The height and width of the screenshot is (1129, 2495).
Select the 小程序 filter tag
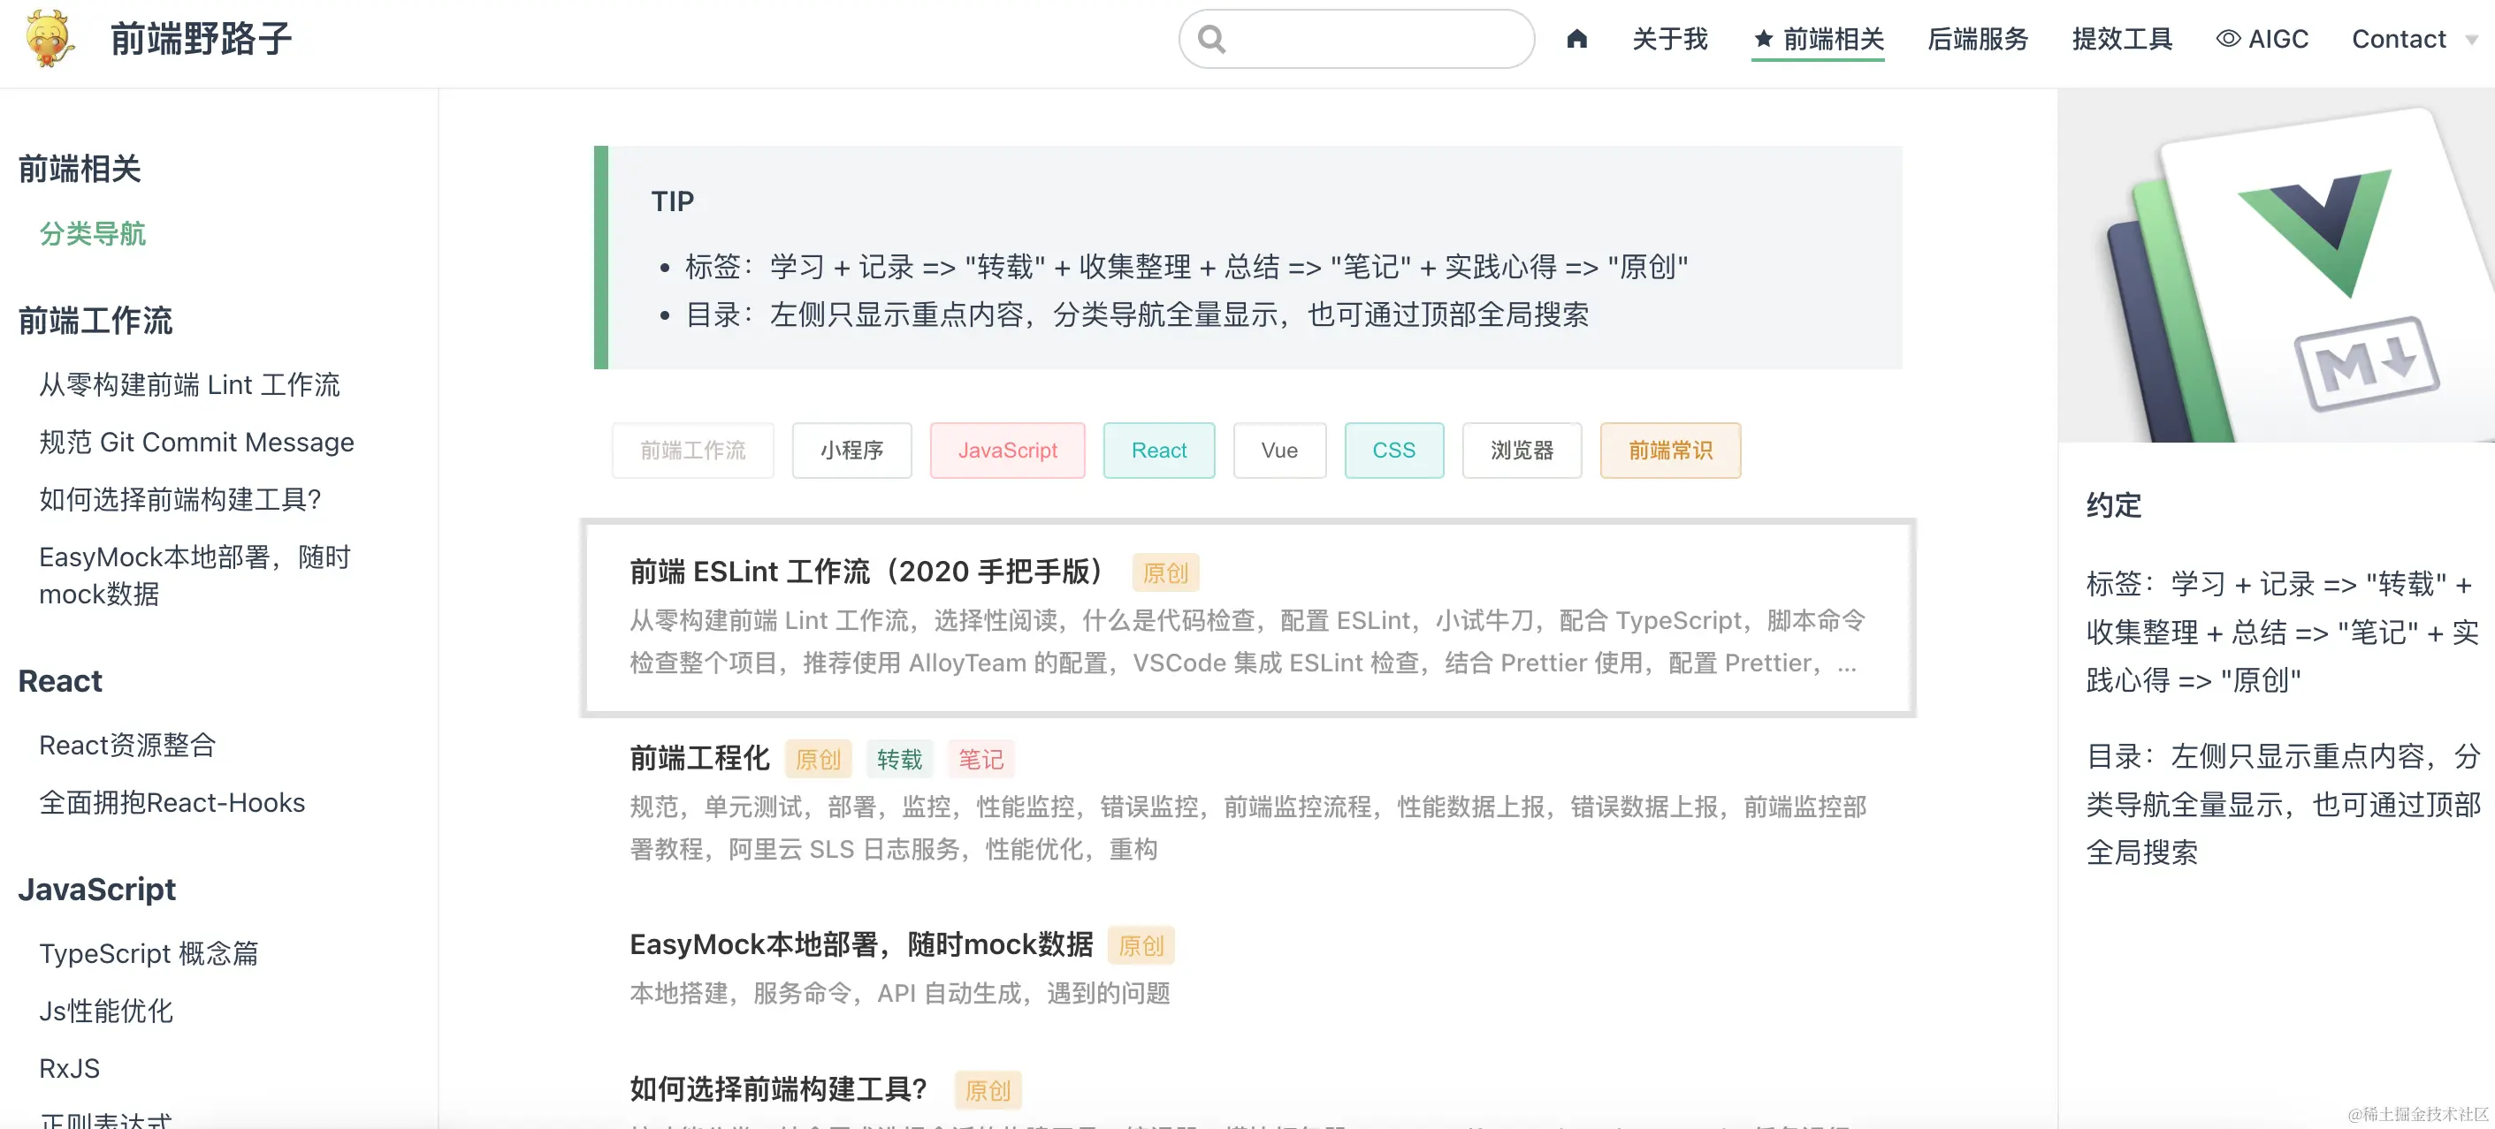click(851, 450)
